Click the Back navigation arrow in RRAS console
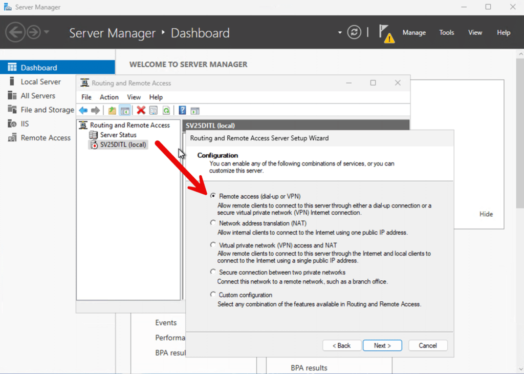The width and height of the screenshot is (524, 374). coord(83,110)
